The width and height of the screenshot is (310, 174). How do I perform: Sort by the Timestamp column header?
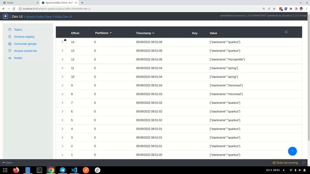click(145, 33)
